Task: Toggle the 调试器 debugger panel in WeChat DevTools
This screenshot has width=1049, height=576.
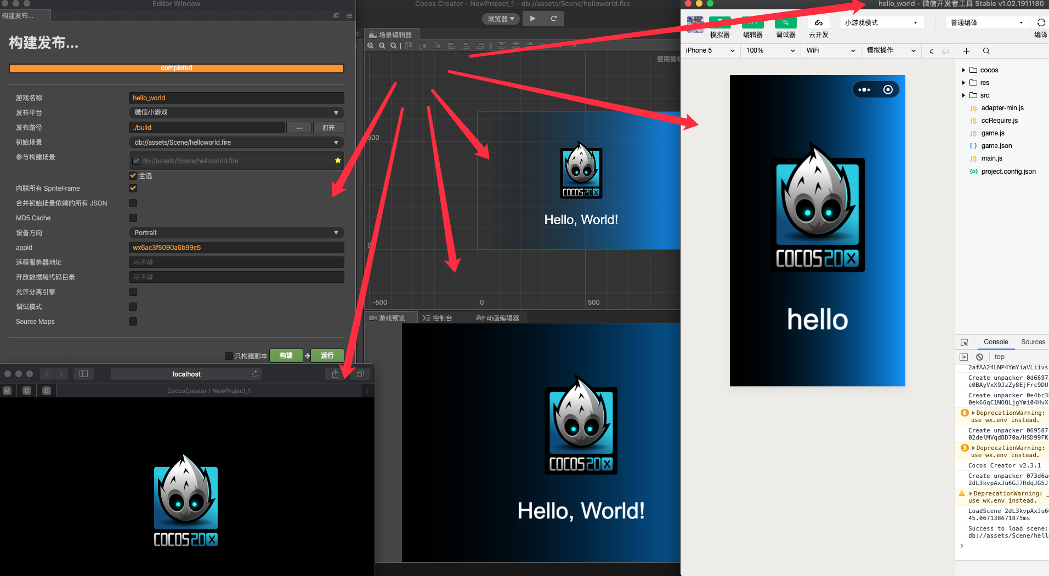Action: pyautogui.click(x=785, y=23)
